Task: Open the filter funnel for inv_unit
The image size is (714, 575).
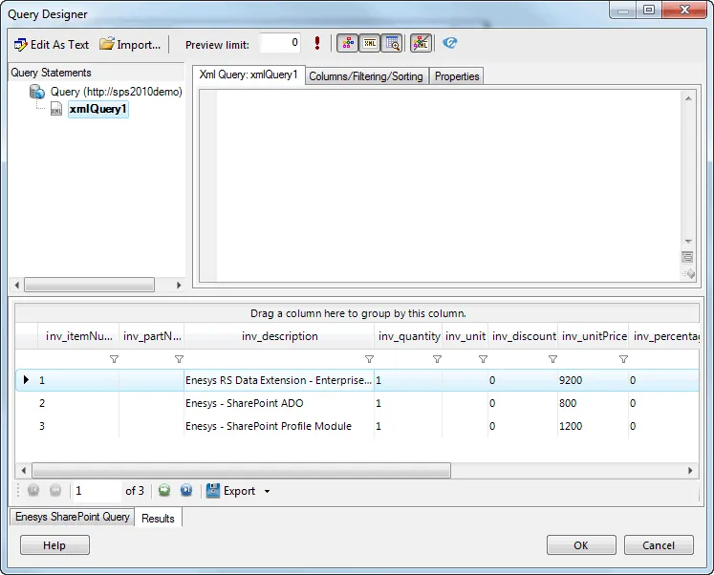Action: 483,359
